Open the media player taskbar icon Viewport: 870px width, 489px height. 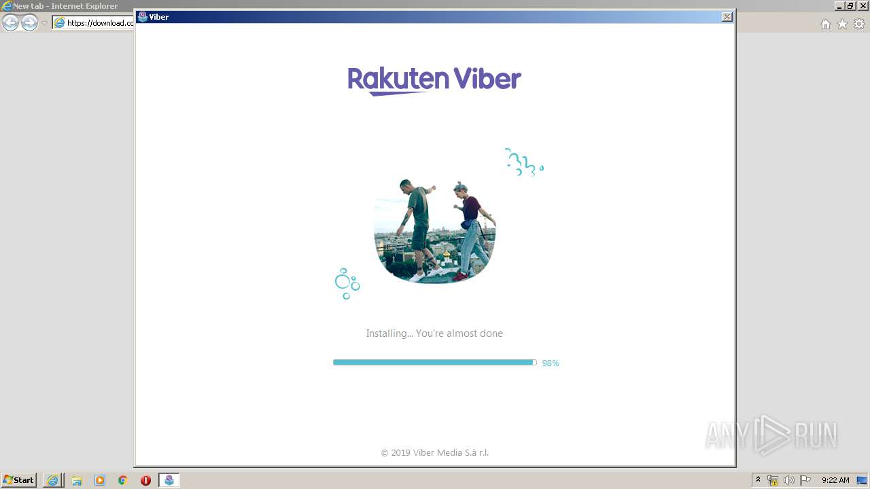tap(100, 480)
